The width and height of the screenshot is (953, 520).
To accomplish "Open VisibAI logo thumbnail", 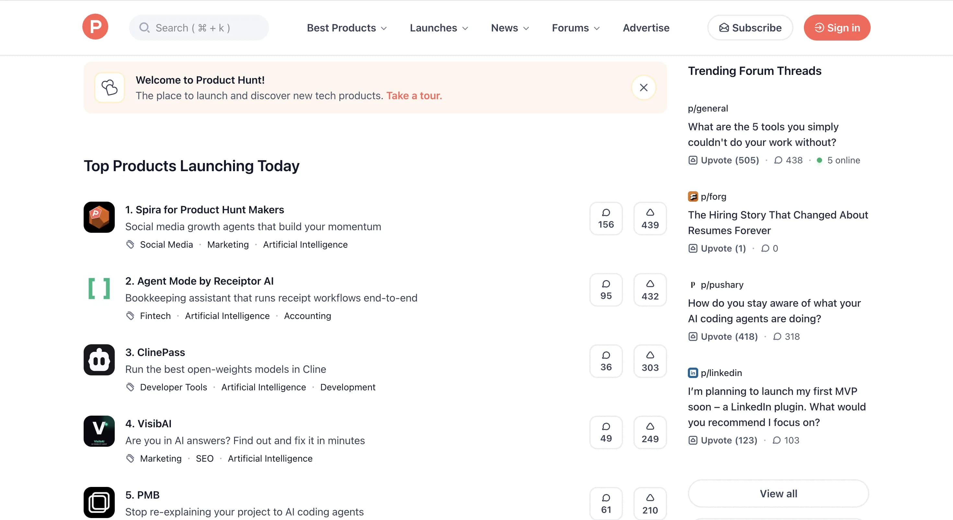I will coord(99,431).
